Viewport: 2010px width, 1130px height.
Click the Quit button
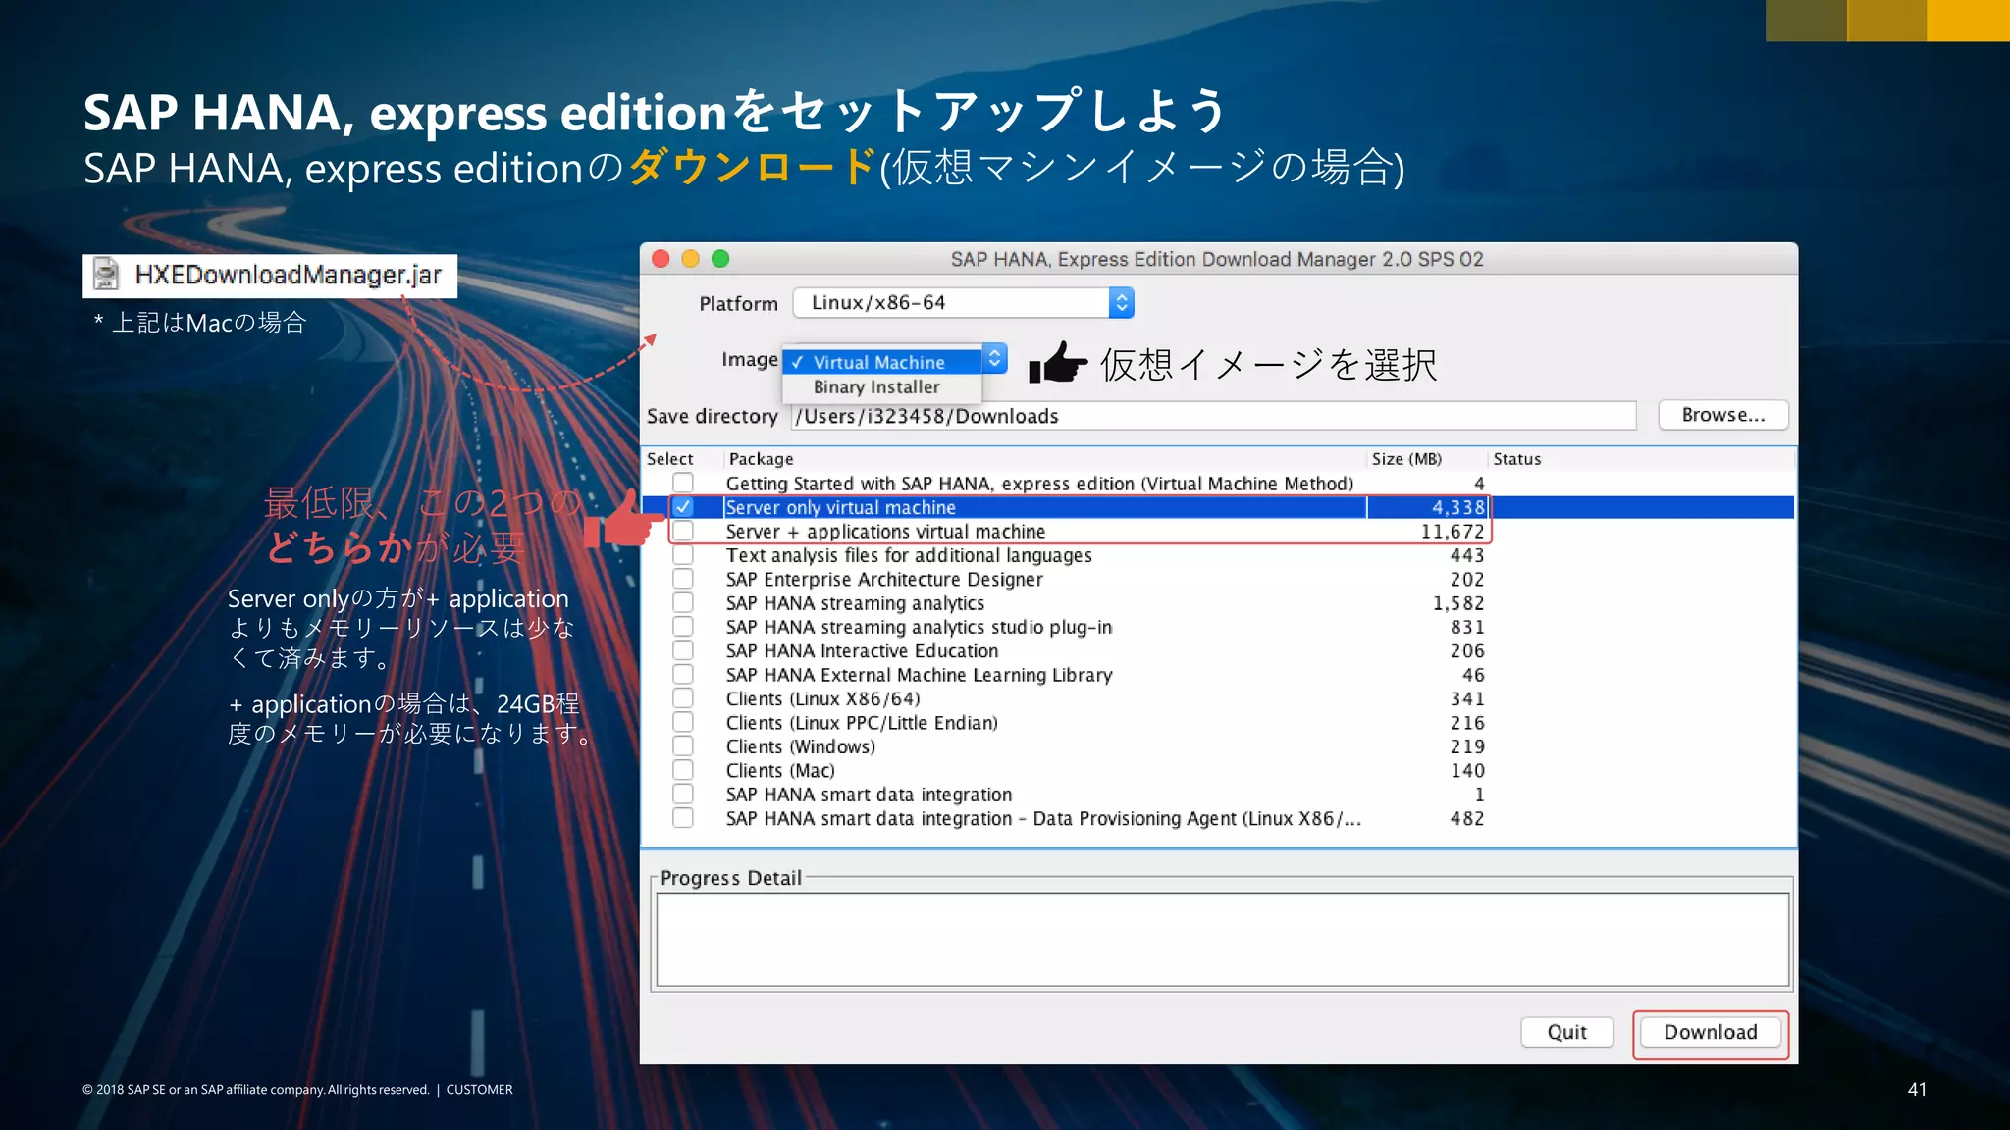(1566, 1032)
